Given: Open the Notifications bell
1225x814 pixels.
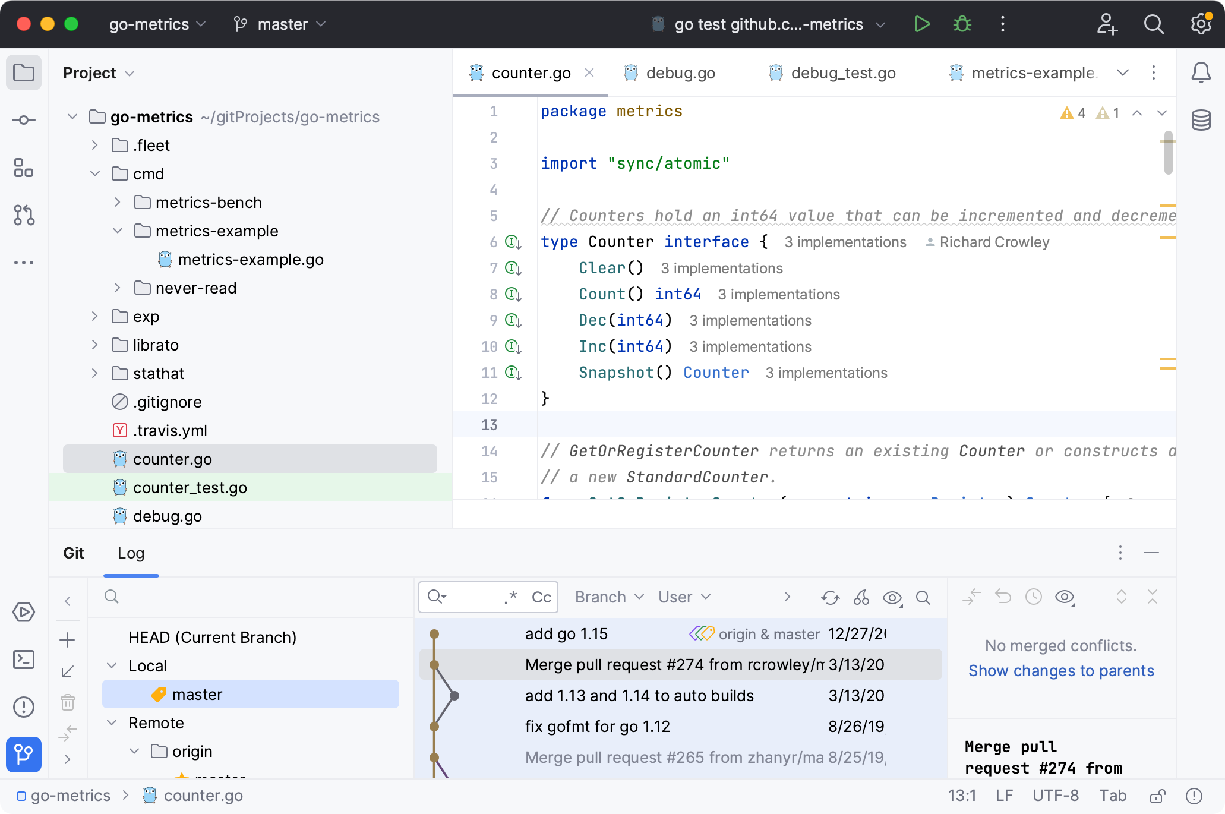Looking at the screenshot, I should (x=1201, y=72).
